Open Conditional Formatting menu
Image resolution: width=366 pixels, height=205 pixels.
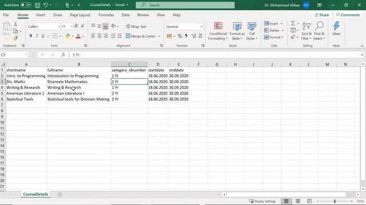tap(218, 31)
